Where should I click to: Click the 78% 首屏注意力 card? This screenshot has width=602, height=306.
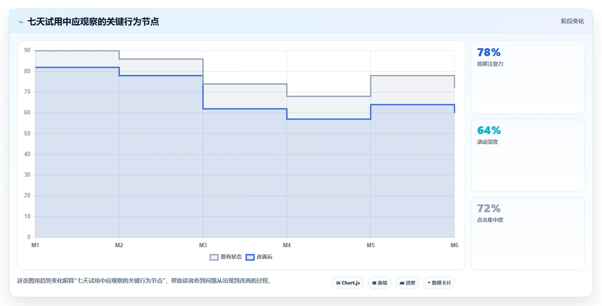527,77
